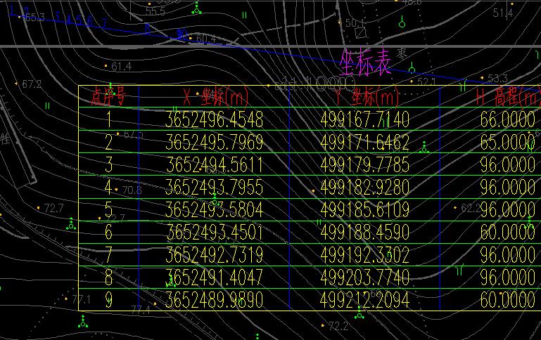
Task: Select the 67.2 spot elevation label
Action: tap(32, 84)
